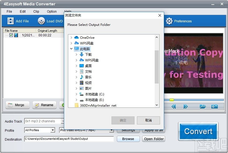The height and width of the screenshot is (153, 228).
Task: Click the File Name column header
Action: pos(20,31)
